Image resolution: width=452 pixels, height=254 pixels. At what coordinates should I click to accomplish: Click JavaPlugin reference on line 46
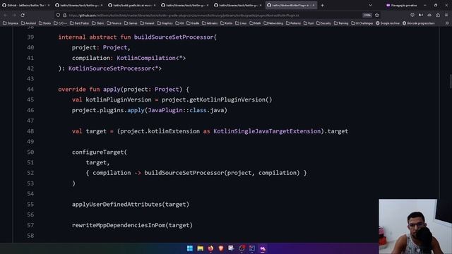(165, 110)
